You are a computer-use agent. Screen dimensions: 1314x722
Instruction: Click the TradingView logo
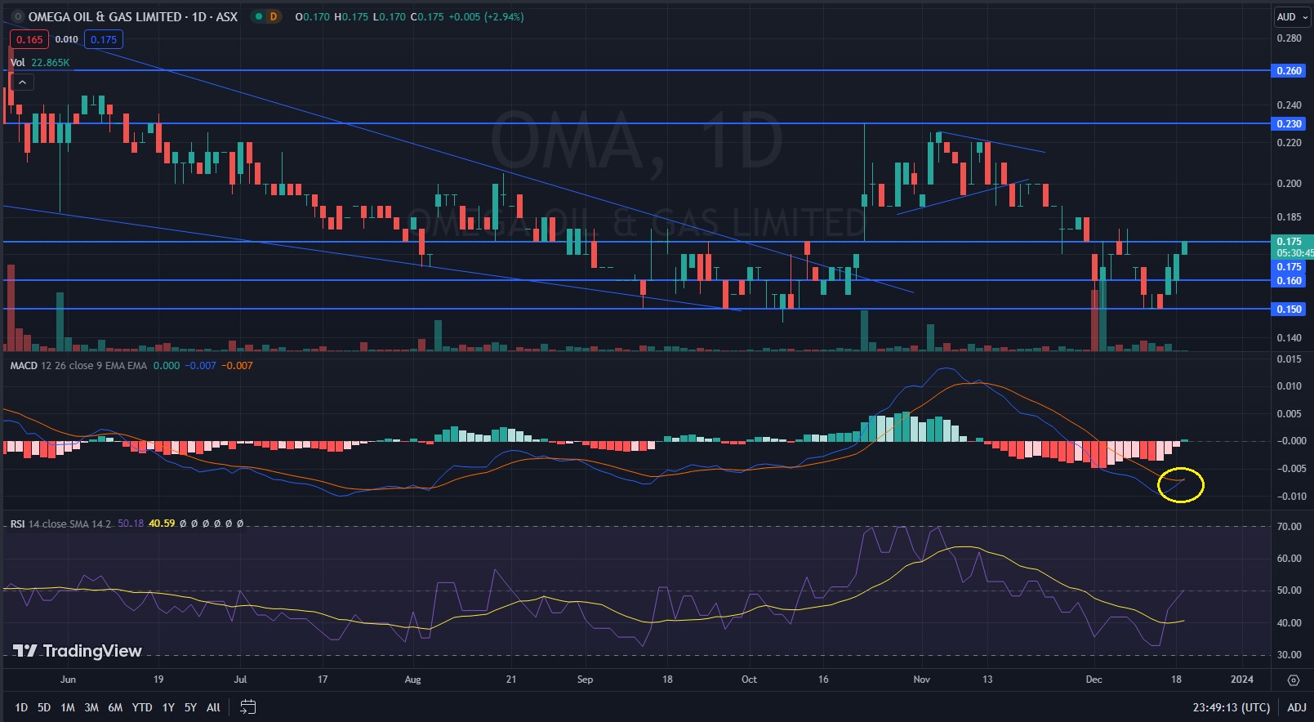[78, 651]
